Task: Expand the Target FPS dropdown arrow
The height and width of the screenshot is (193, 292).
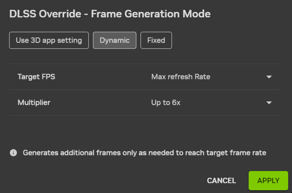Action: point(269,77)
